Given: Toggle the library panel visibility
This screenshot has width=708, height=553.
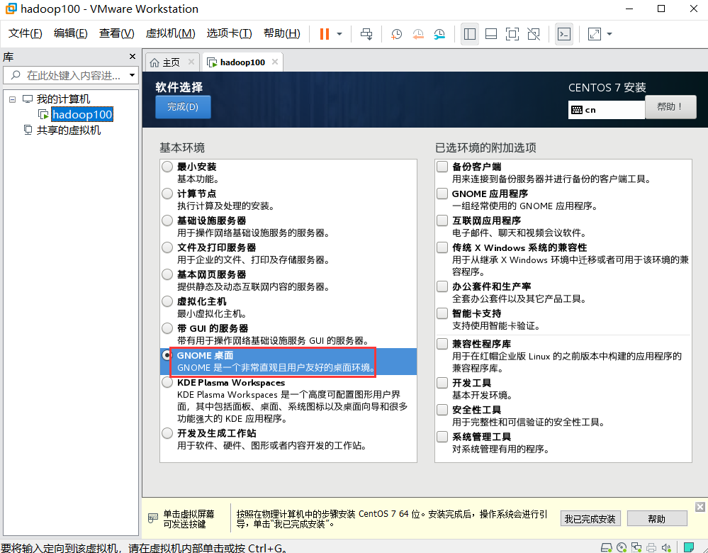Looking at the screenshot, I should coord(471,33).
